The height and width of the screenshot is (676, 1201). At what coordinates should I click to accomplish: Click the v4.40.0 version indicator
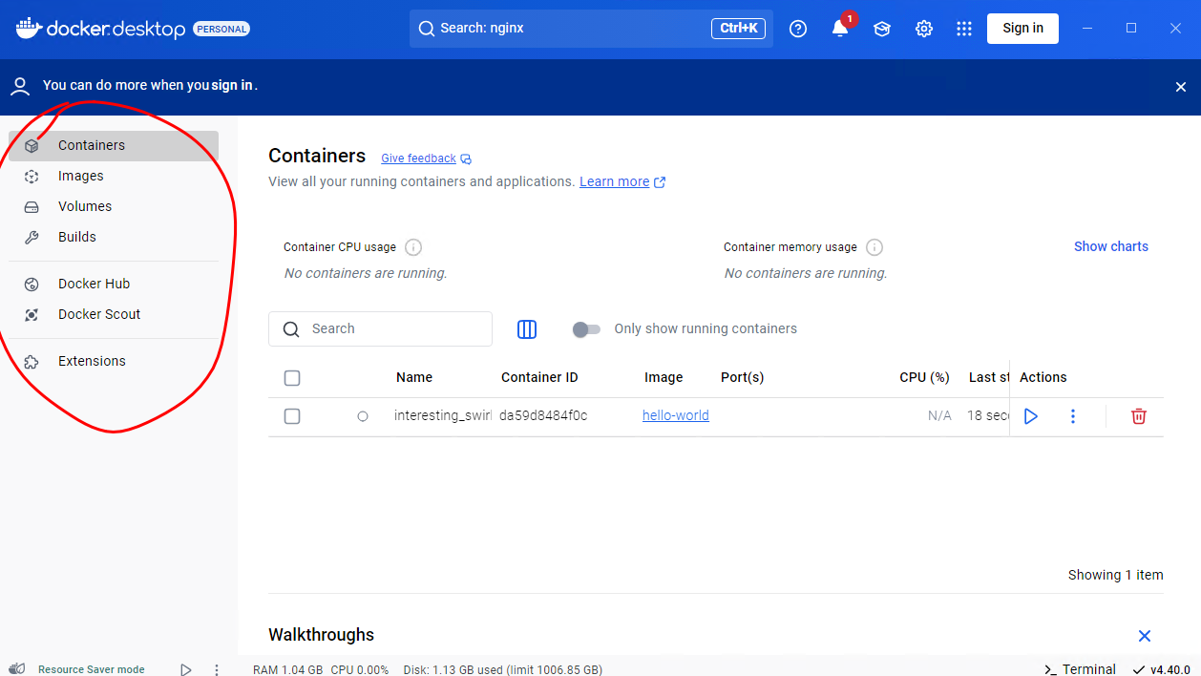(1162, 669)
